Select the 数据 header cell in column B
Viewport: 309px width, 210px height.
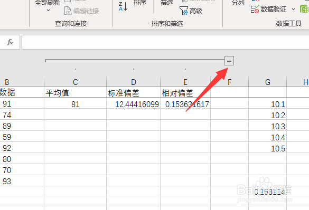click(x=22, y=92)
